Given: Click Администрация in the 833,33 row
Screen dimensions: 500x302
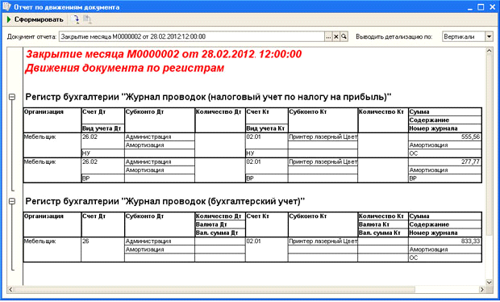Looking at the screenshot, I should click(x=160, y=241).
